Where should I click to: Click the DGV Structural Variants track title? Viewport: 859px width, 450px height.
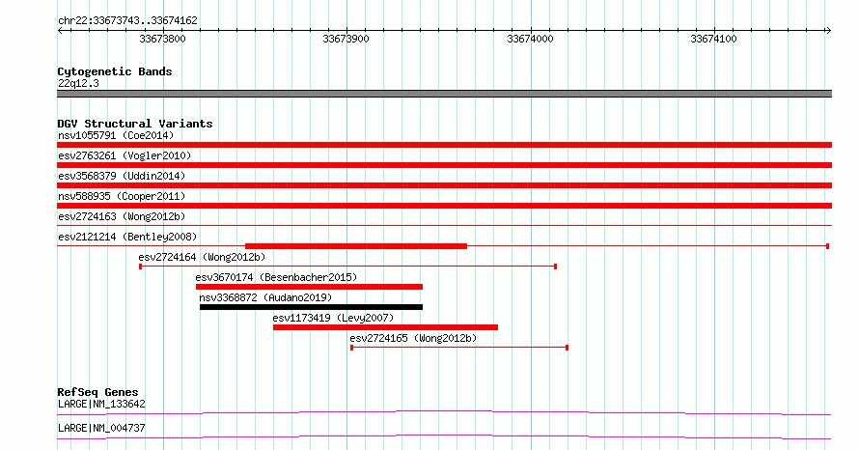(x=135, y=124)
